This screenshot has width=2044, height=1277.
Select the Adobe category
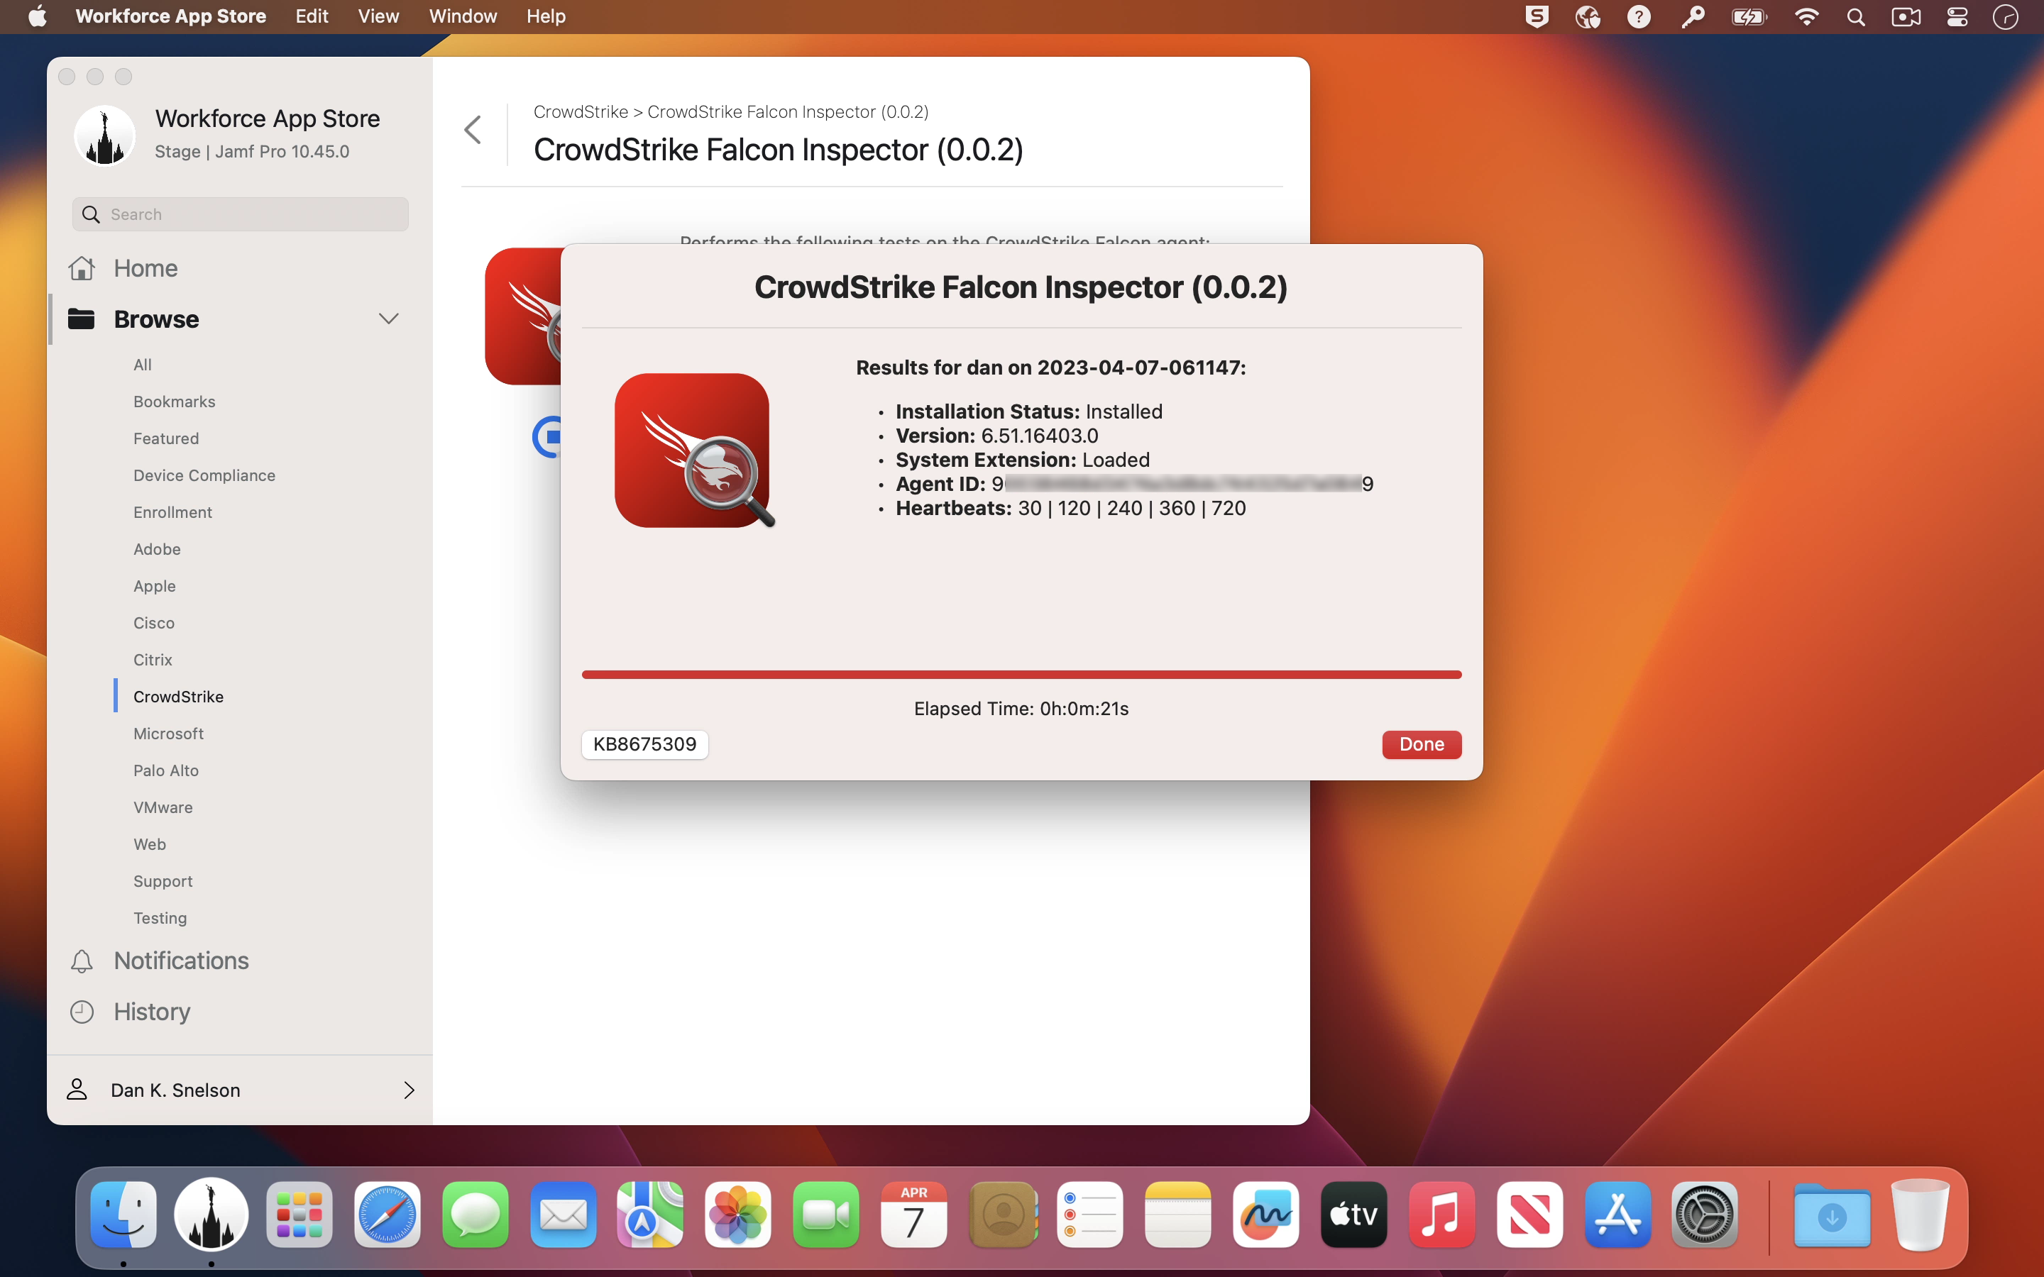157,549
